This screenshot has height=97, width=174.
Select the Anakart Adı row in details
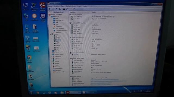tap(77, 19)
